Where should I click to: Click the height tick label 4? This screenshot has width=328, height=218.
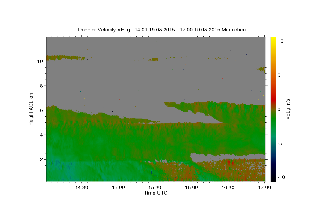(x=41, y=135)
